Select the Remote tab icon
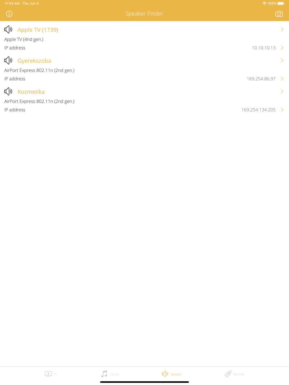Screen dimensions: 289x385 (x=228, y=374)
